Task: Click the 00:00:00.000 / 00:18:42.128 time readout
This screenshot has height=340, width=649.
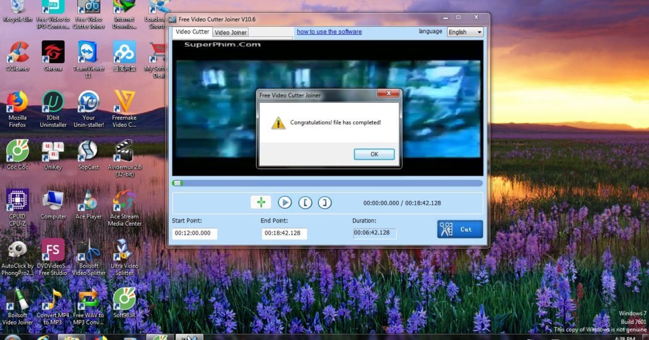Action: tap(402, 203)
